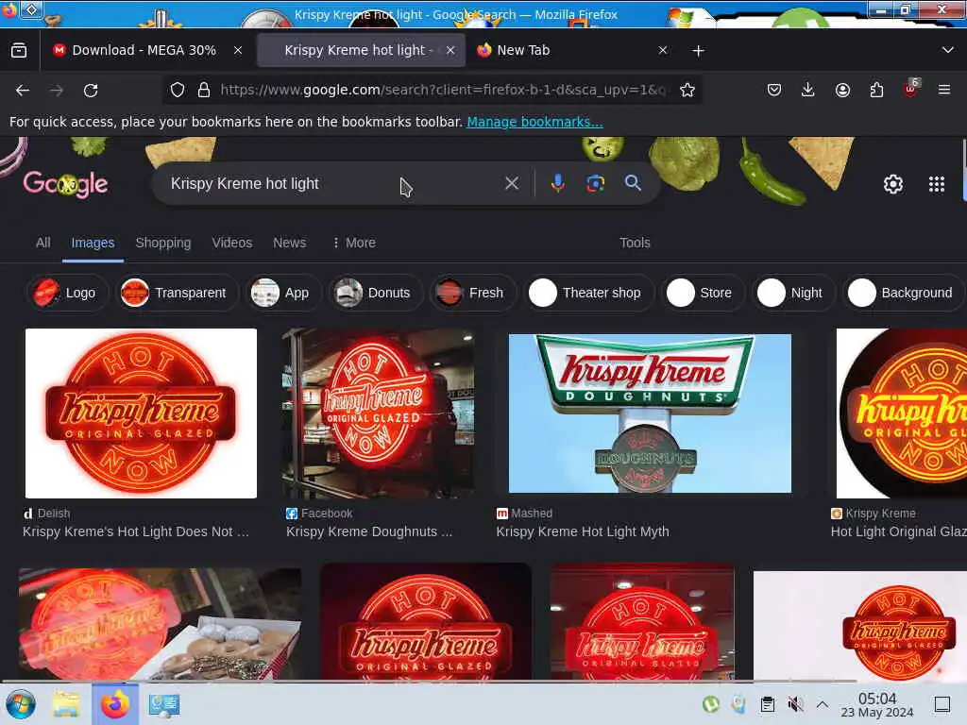Filter images by Fresh chip
Screen dimensions: 967x725
click(x=472, y=293)
